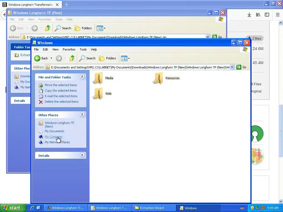Go back in the Windows folder window
283x212 pixels.
[x=41, y=58]
